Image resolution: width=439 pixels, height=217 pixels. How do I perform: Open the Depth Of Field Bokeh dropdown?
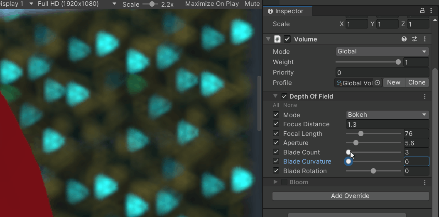click(387, 115)
